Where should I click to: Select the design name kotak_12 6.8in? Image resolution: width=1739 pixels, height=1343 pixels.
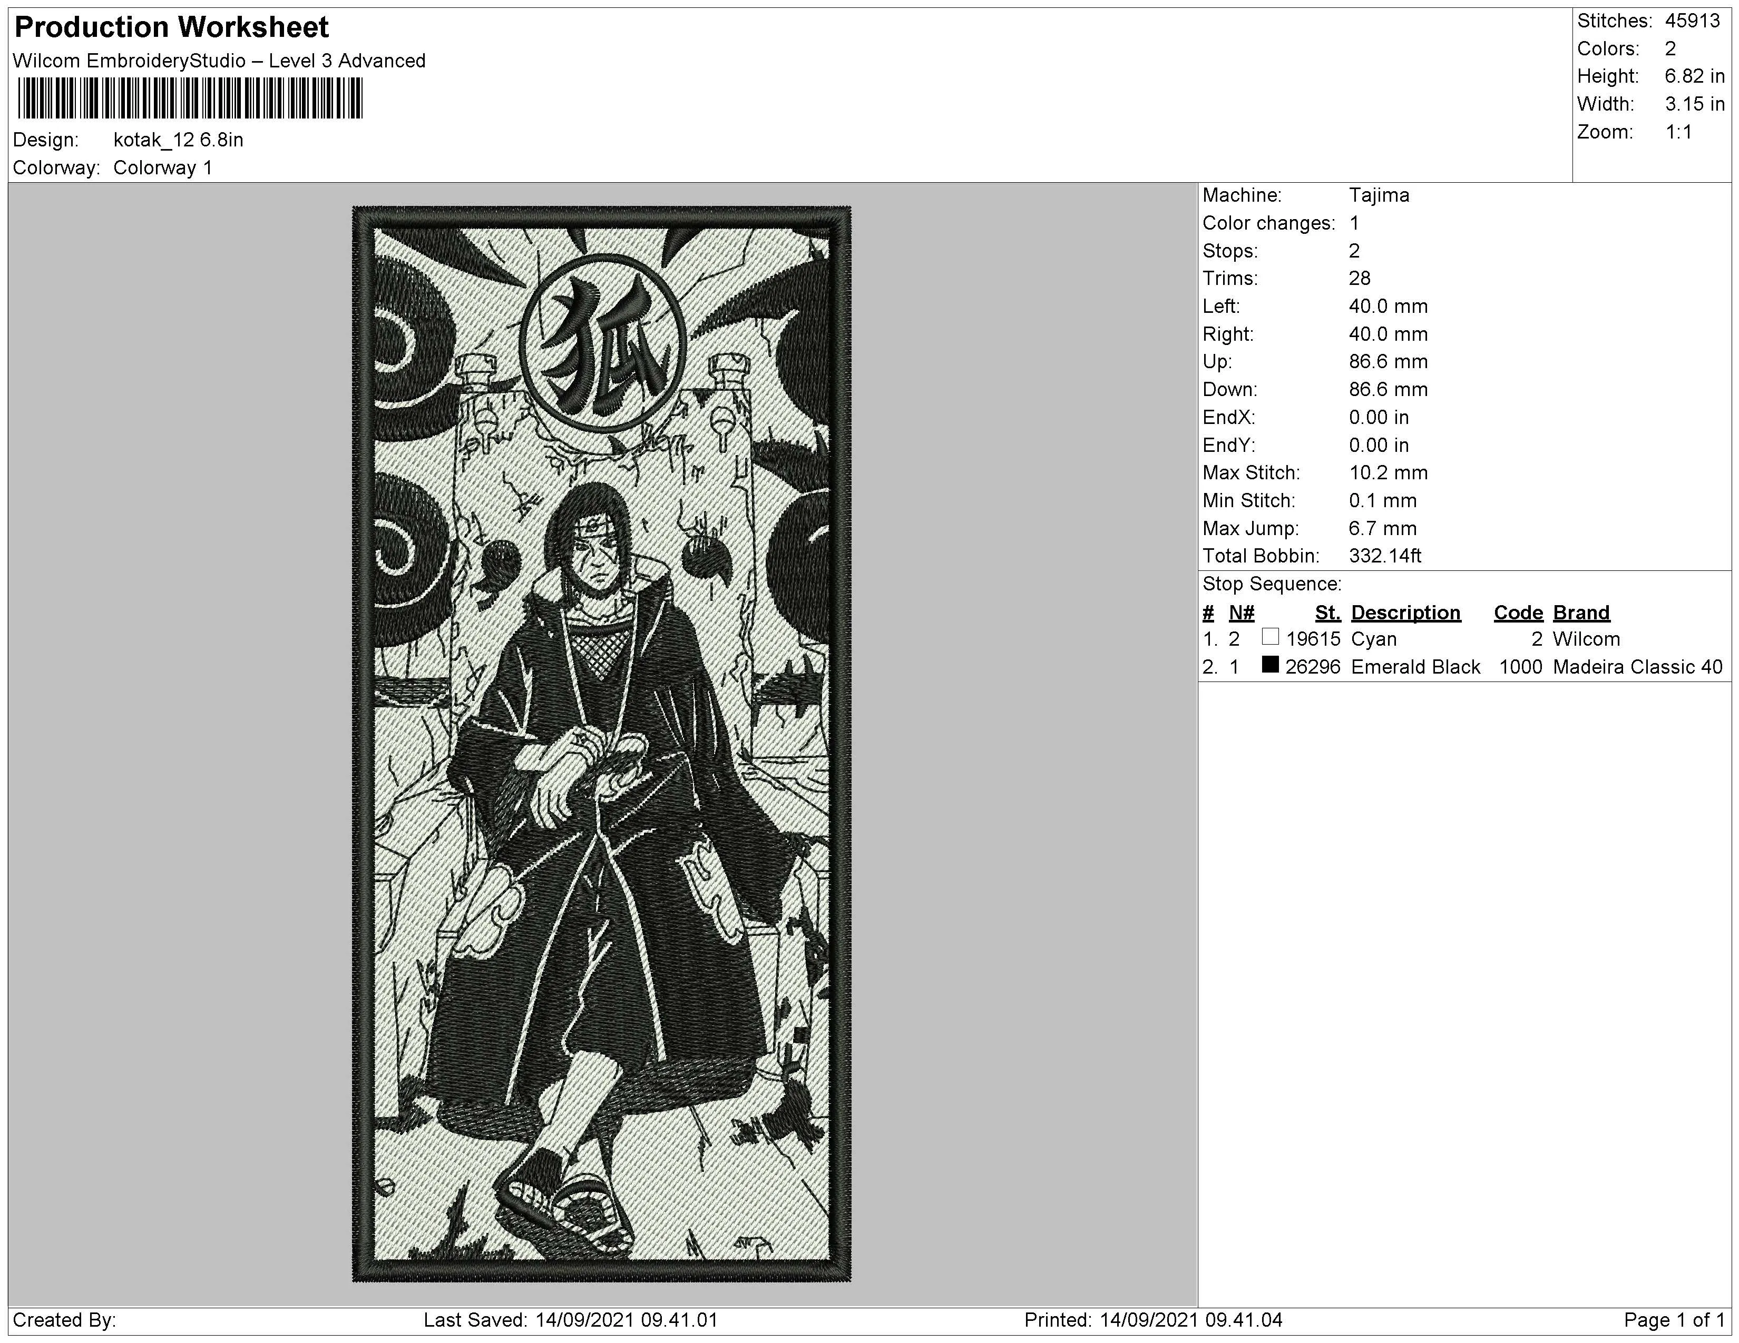coord(178,140)
